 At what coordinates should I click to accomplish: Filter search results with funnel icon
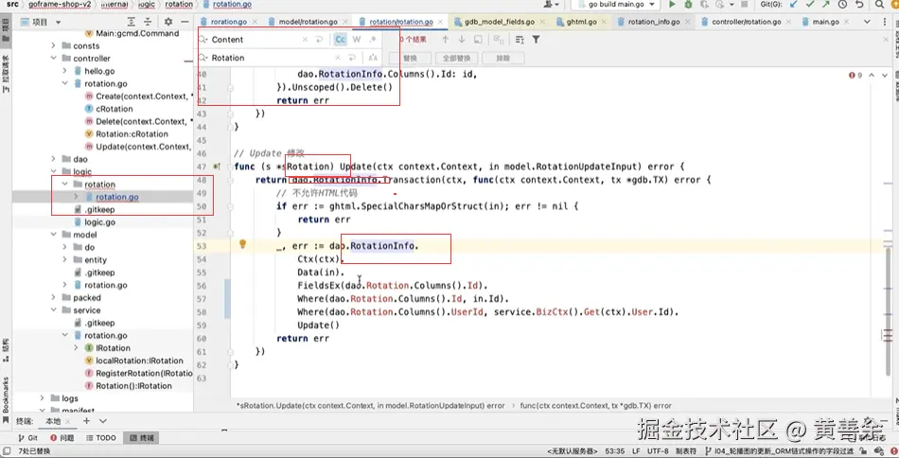pyautogui.click(x=536, y=40)
